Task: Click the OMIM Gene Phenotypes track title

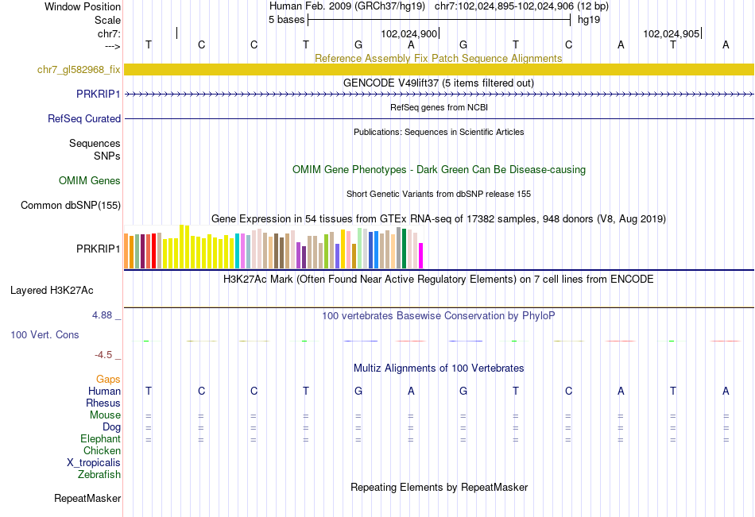Action: (x=439, y=169)
